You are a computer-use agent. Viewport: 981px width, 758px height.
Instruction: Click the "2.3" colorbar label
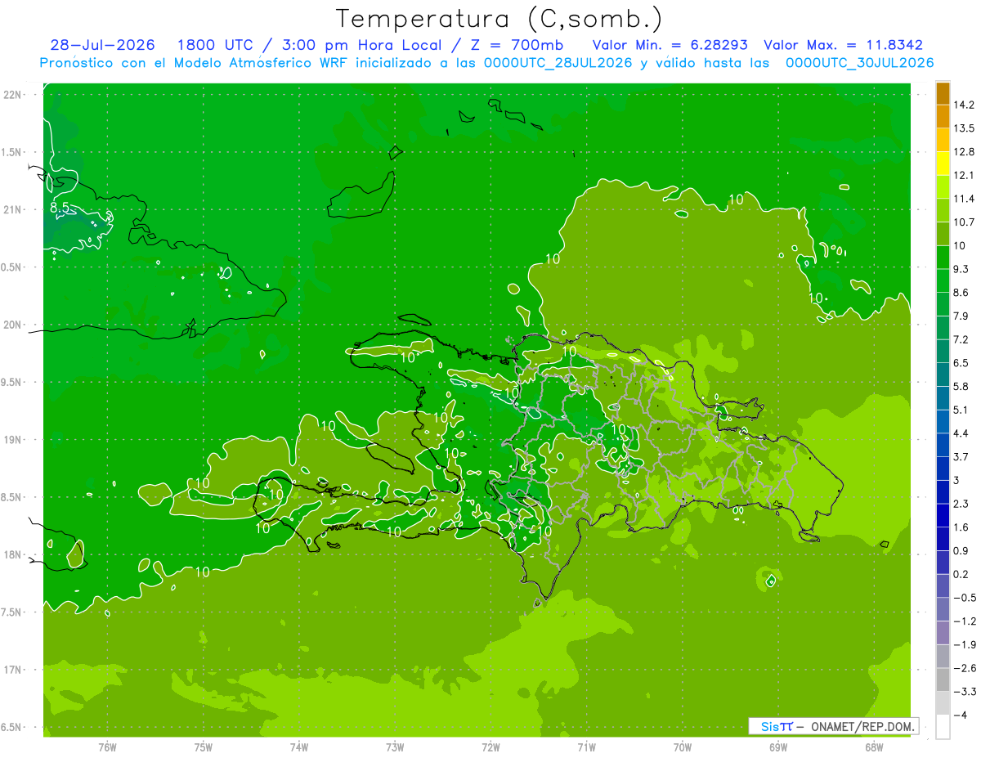(961, 504)
